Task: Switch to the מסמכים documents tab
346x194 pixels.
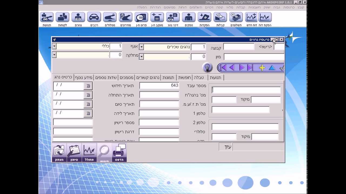Action: click(126, 78)
